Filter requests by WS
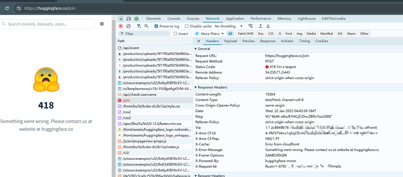403x177 pixels. pyautogui.click(x=340, y=34)
